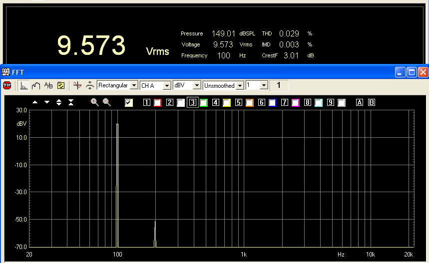Image resolution: width=429 pixels, height=263 pixels.
Task: Click the shift trace down arrow
Action: click(47, 102)
